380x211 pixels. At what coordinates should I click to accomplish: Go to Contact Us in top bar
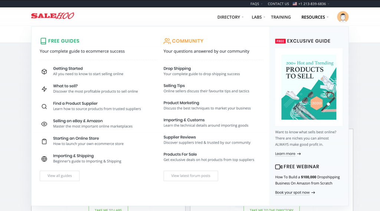(x=278, y=4)
